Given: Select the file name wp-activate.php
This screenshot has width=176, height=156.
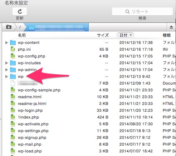Looking at the screenshot, I should click(33, 124).
